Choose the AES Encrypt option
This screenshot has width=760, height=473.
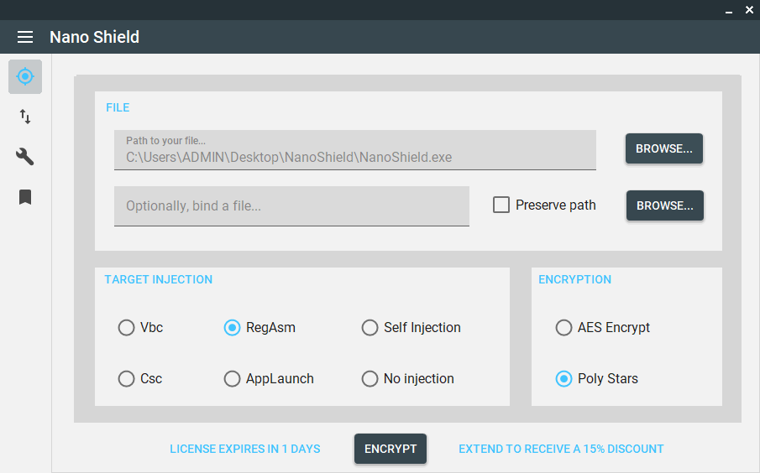(564, 328)
